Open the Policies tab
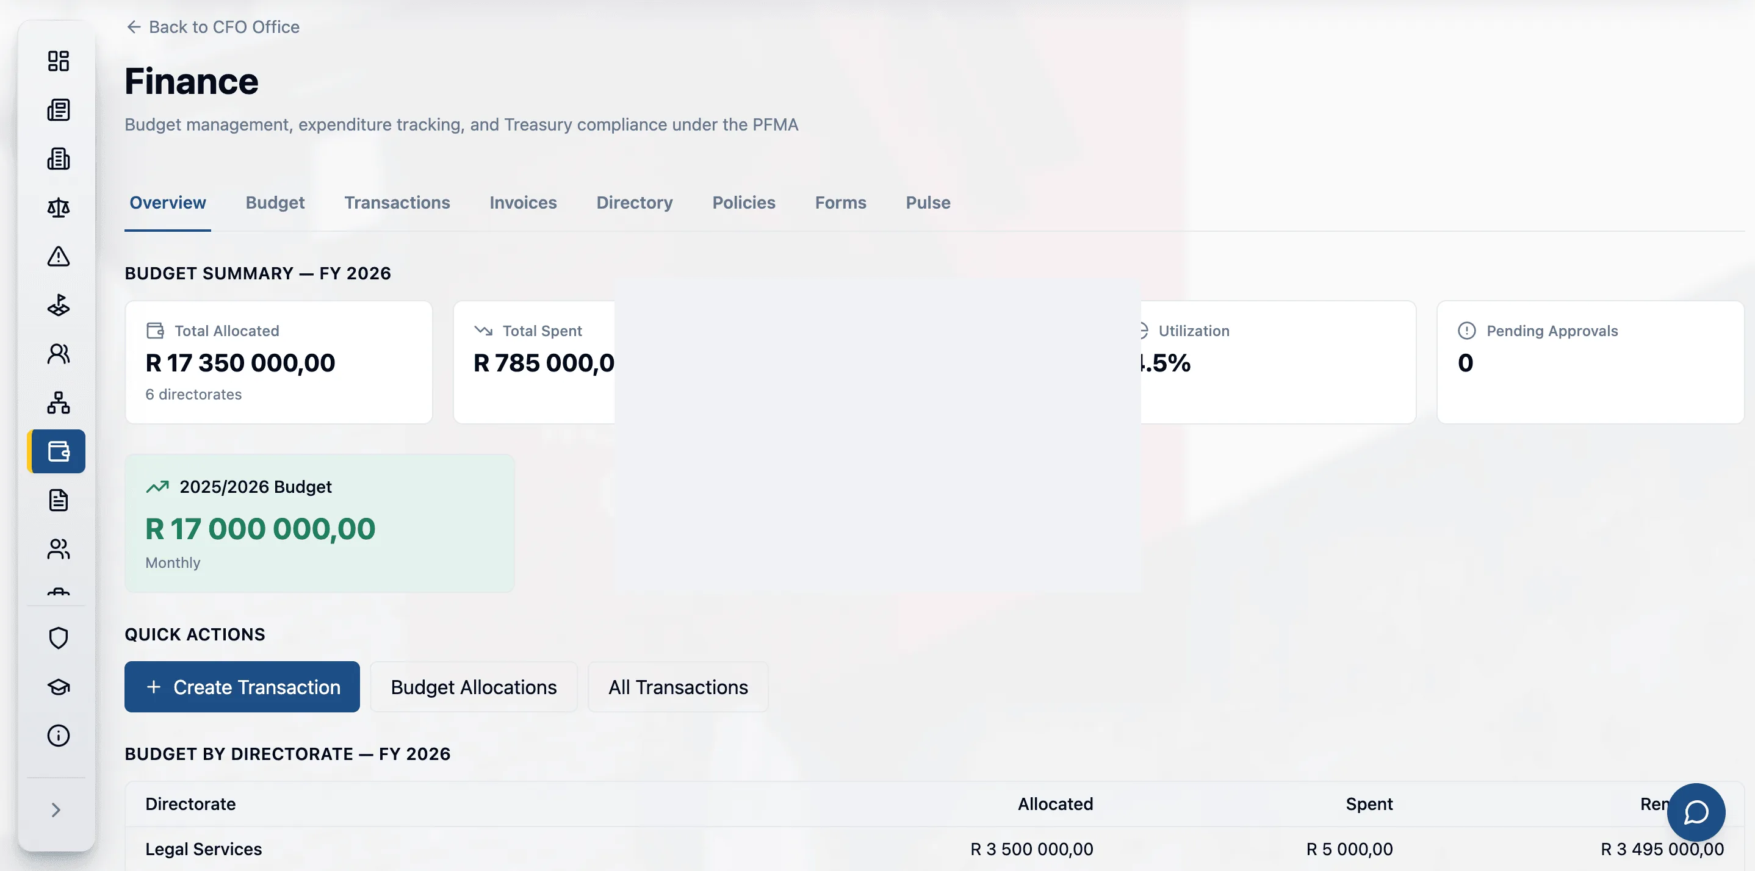Image resolution: width=1755 pixels, height=871 pixels. point(744,203)
